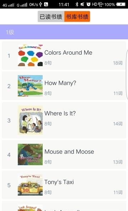Screen dimensions: 128x211
Task: Click the 1级 level header bar
Action: [x=64, y=32]
